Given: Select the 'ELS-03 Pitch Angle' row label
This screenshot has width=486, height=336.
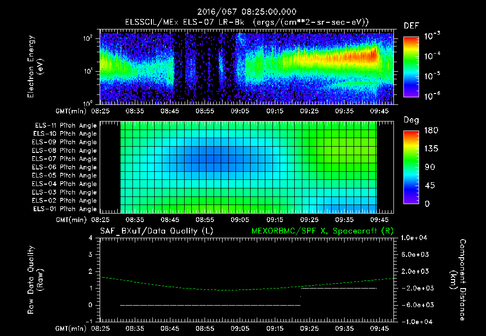Looking at the screenshot, I should point(64,192).
